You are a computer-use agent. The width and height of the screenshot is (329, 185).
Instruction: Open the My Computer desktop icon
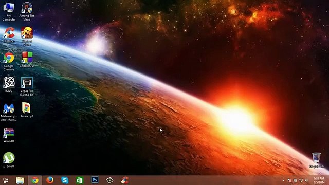(x=9, y=11)
